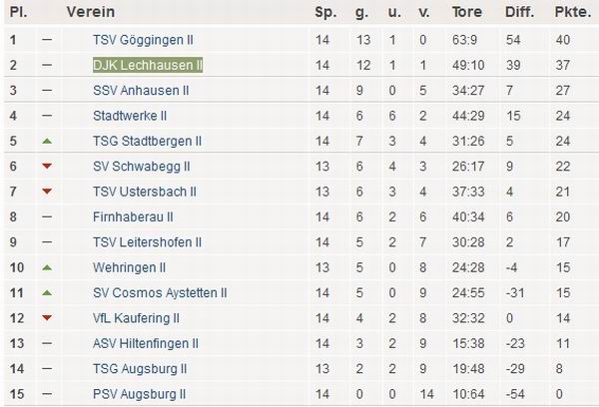Click the Pkte. column header
The image size is (599, 407).
[569, 12]
